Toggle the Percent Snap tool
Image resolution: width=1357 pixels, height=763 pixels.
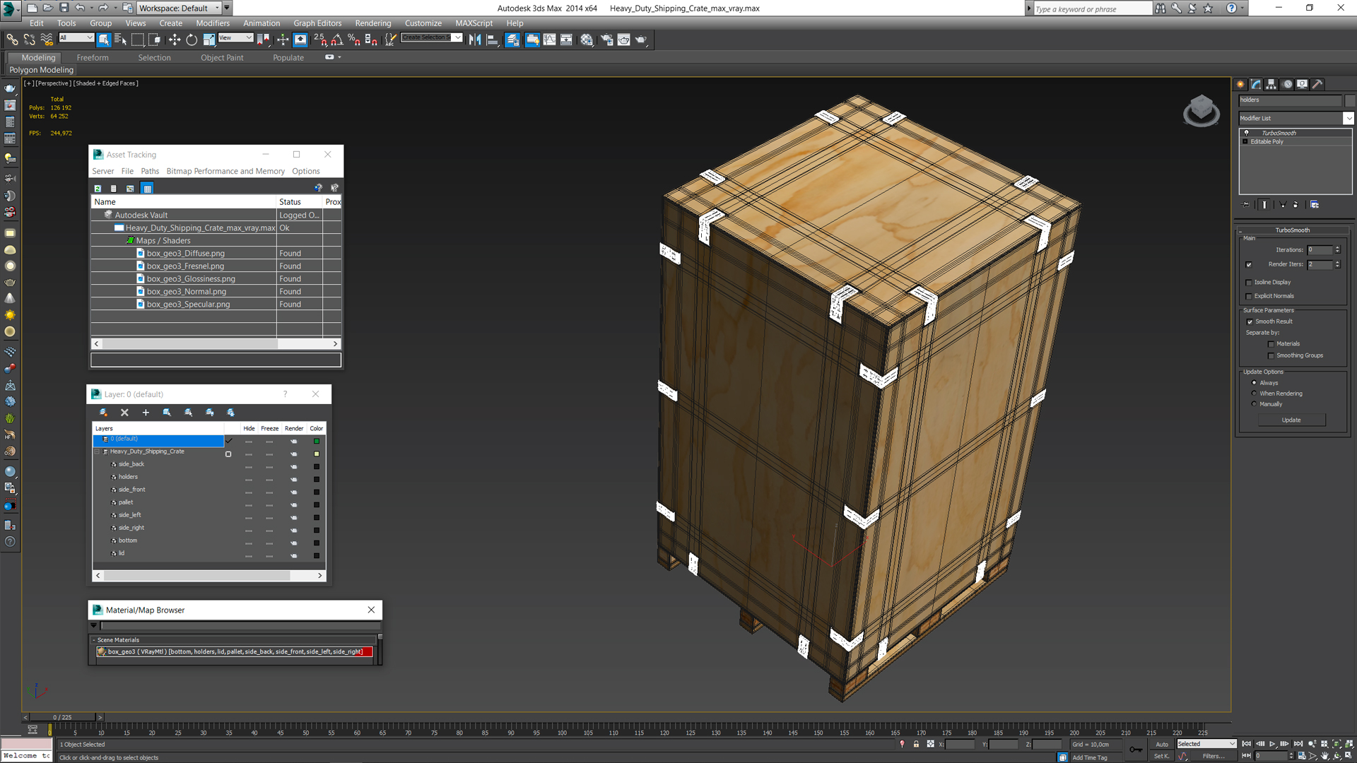click(354, 40)
